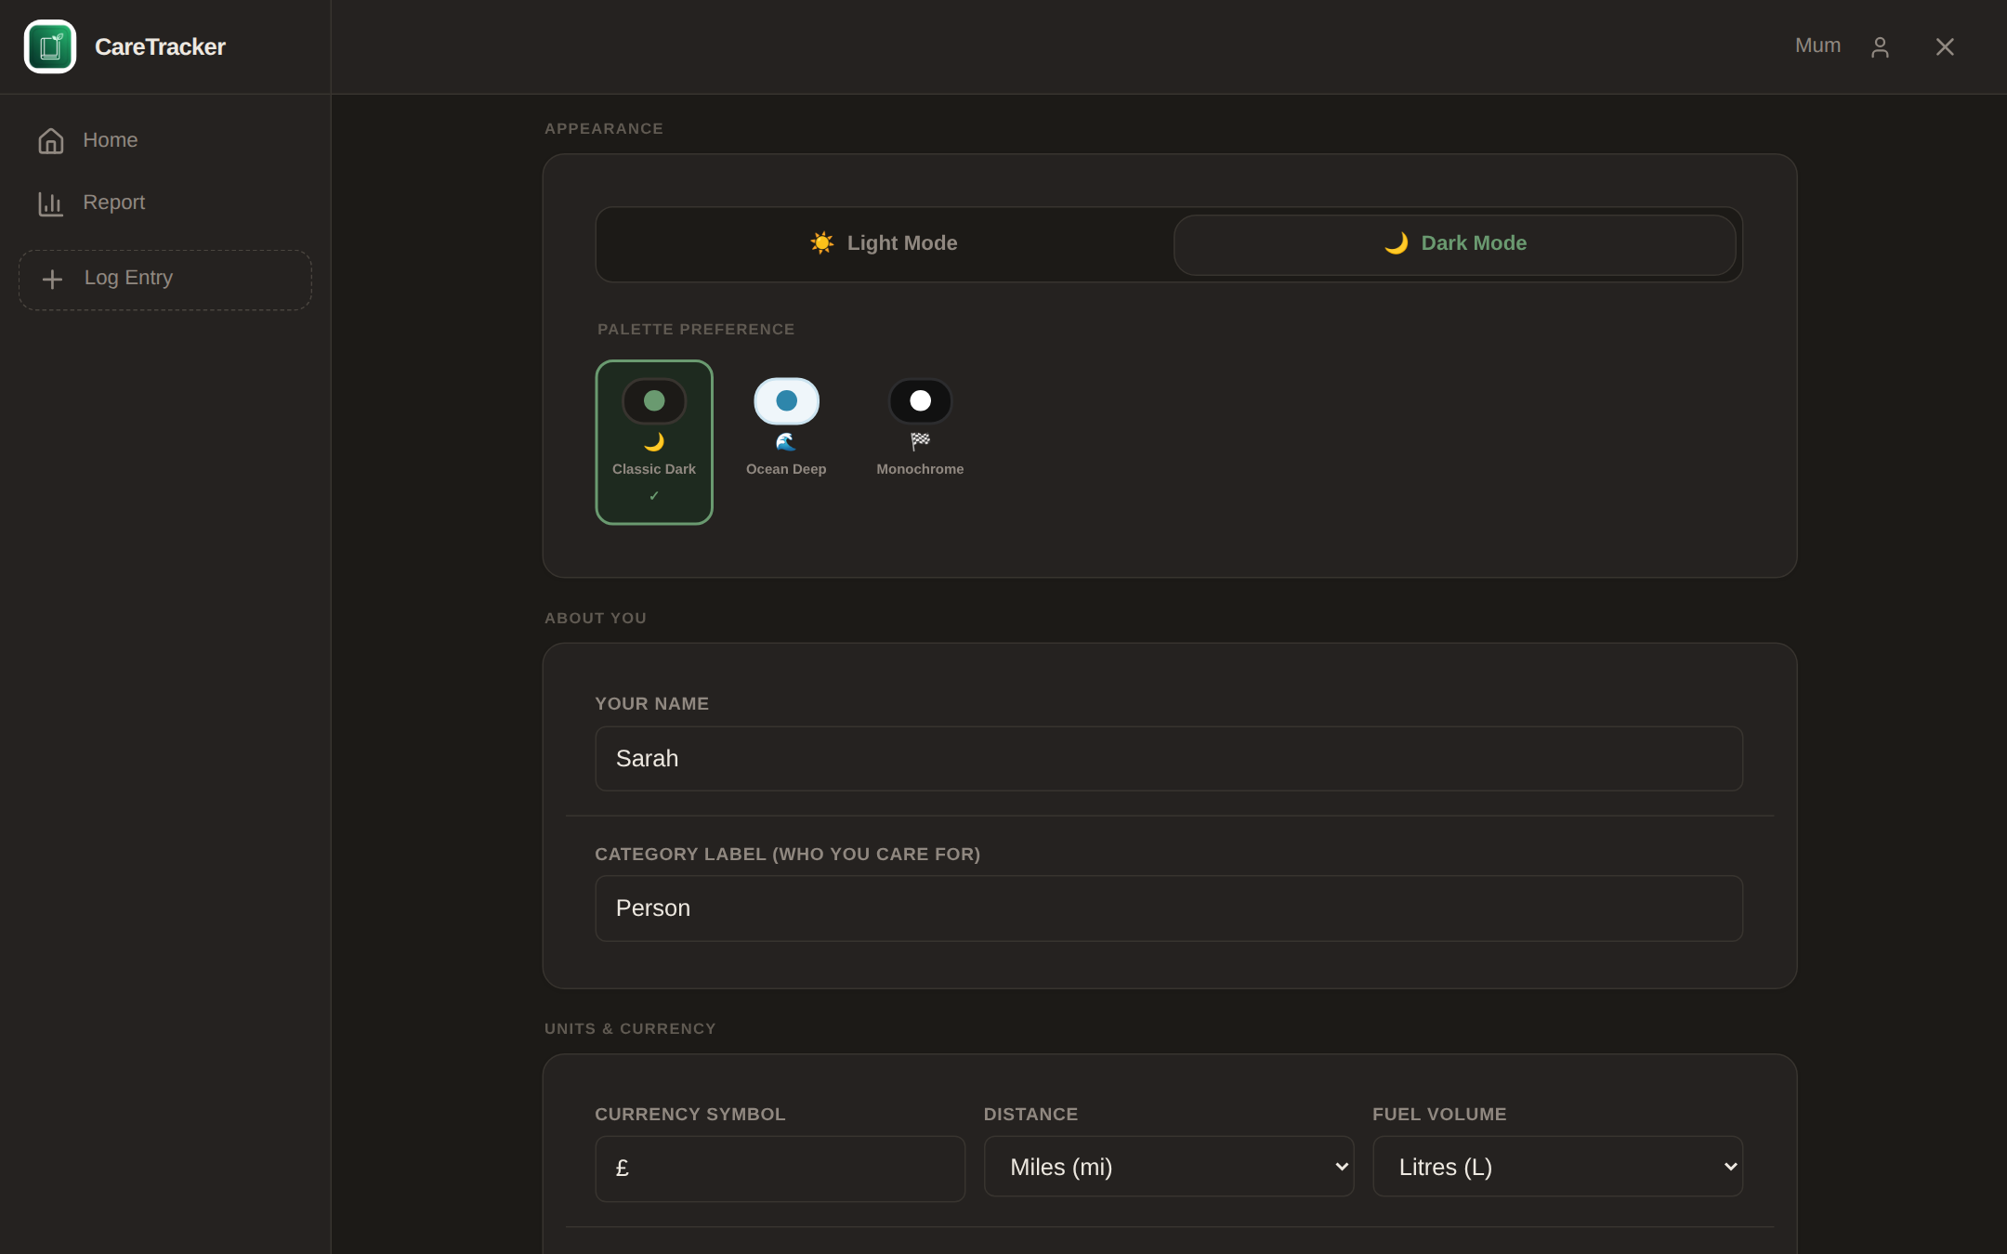This screenshot has height=1254, width=2007.
Task: Click the Currency Symbol field
Action: point(780,1169)
